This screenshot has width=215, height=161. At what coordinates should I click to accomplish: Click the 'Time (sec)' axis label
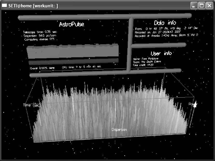pyautogui.click(x=32, y=105)
